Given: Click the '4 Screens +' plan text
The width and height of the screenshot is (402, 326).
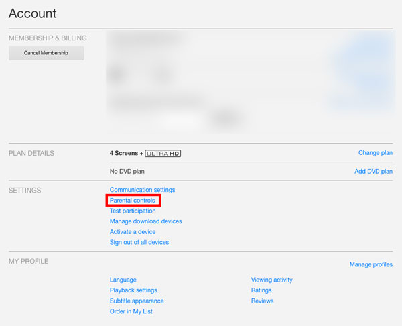Looking at the screenshot, I should pos(127,153).
